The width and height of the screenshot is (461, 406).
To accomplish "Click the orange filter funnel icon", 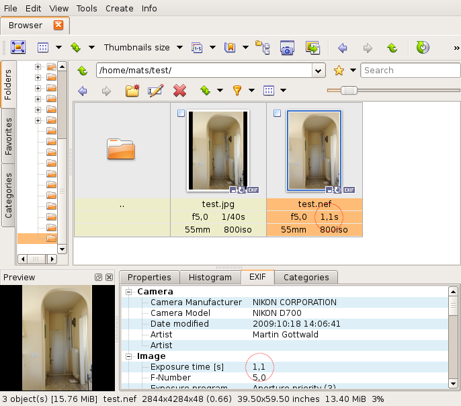I will point(237,91).
